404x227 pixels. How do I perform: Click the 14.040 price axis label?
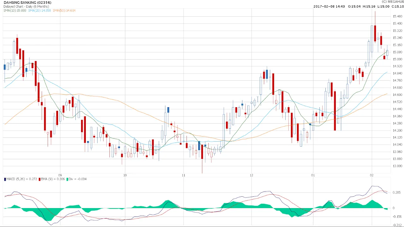pos(397,145)
